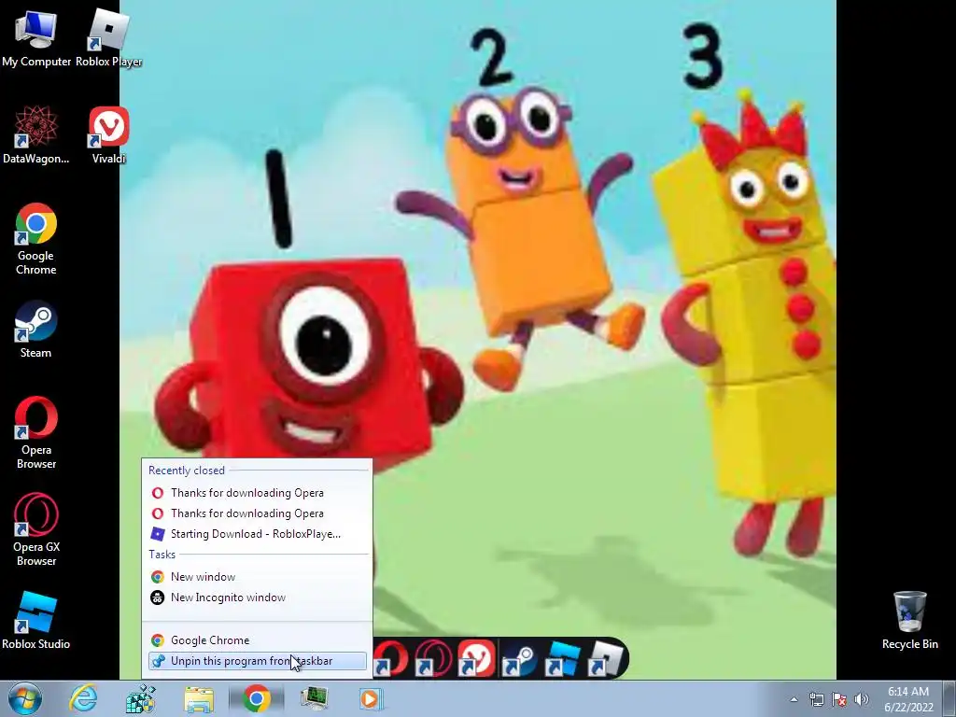Click the 6:14 AM clock

click(908, 699)
